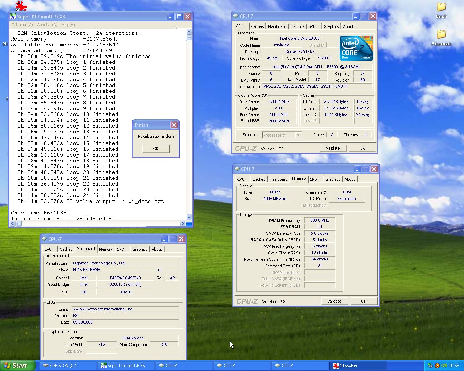Select Graphics tab in top CPU-Z window
The width and height of the screenshot is (464, 371).
(331, 26)
